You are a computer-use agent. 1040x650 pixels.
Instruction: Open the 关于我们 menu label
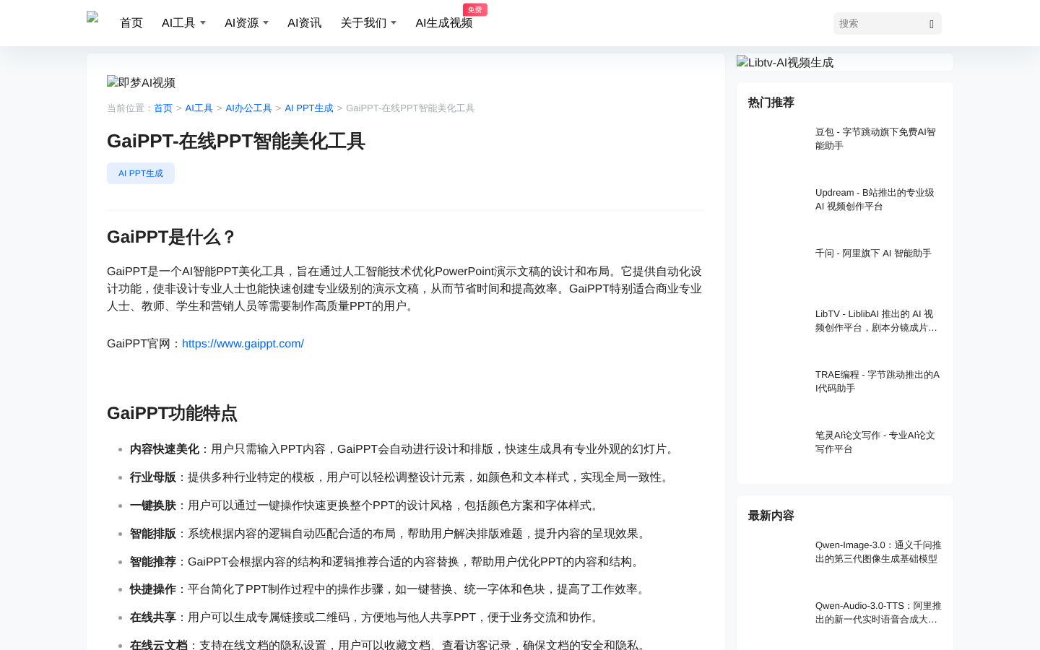point(363,23)
